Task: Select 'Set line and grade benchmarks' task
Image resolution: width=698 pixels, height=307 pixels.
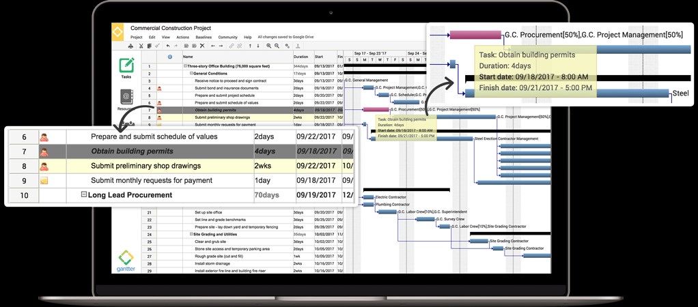Action: click(220, 220)
